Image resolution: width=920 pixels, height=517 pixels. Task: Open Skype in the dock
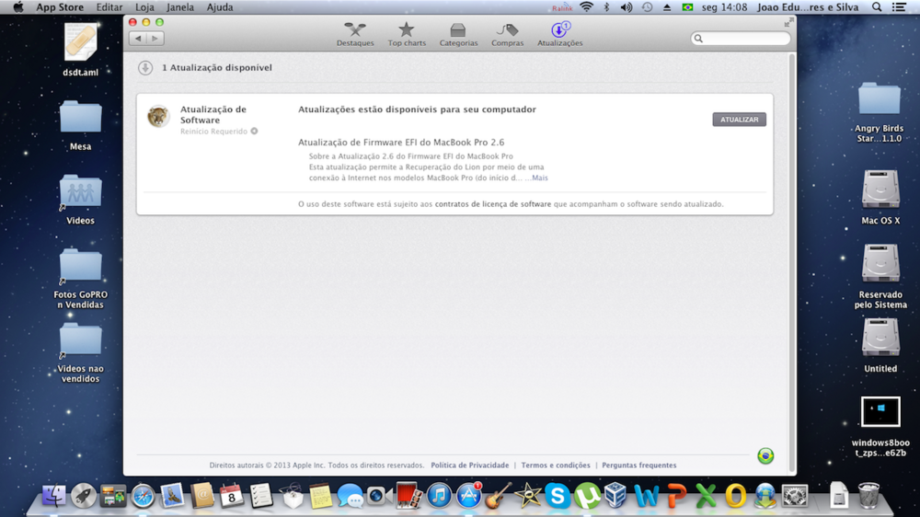(558, 496)
